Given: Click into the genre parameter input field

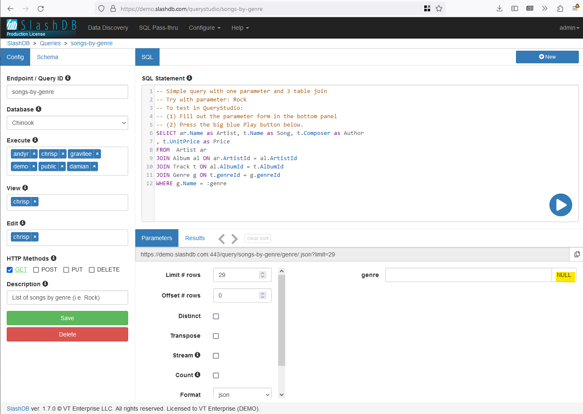Looking at the screenshot, I should (468, 275).
